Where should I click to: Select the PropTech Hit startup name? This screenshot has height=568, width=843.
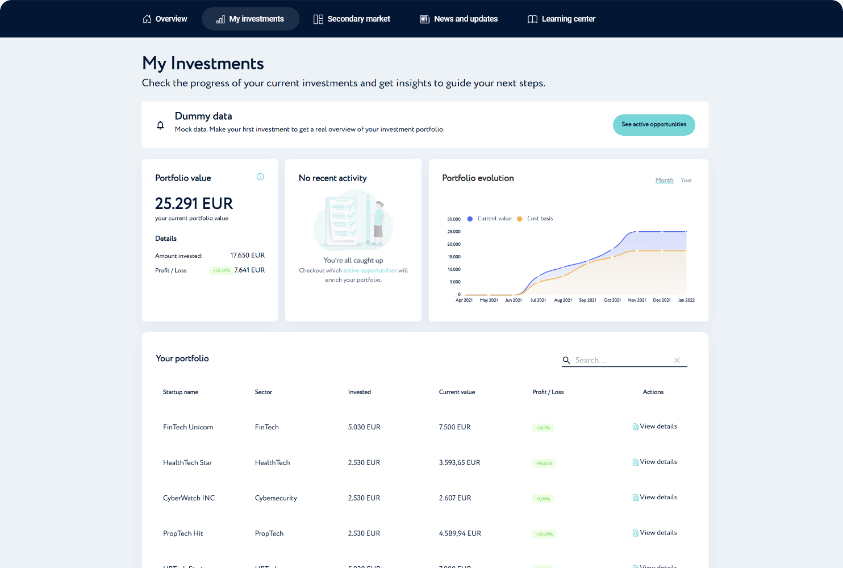183,533
